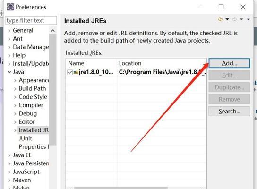Expand the Code Style node
The image size is (257, 189).
(x=15, y=97)
